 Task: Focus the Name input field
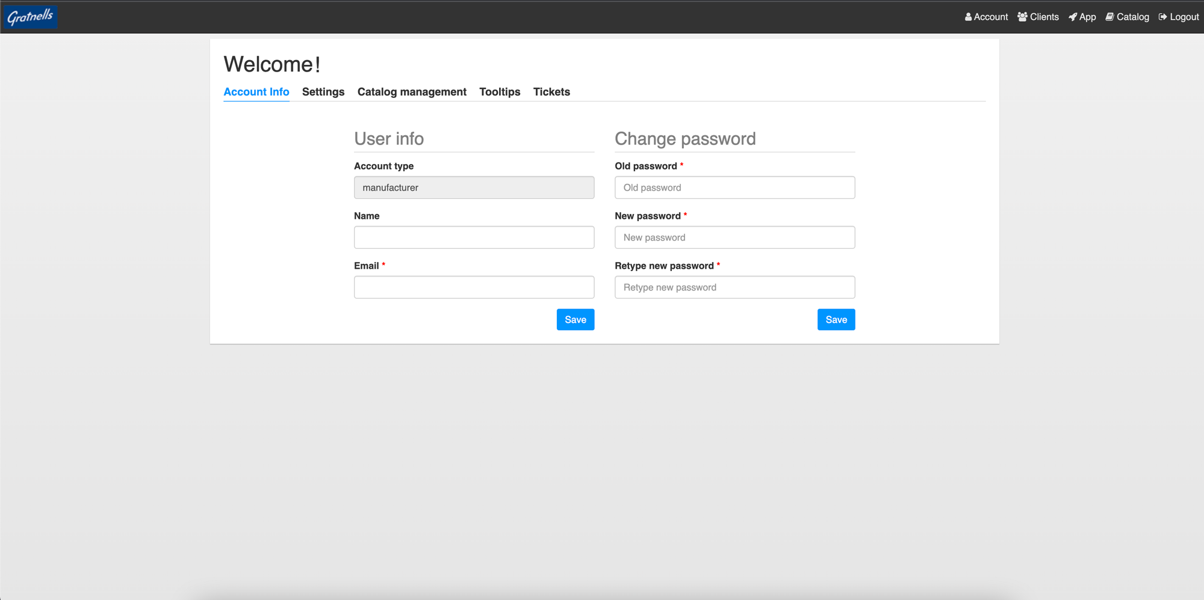point(474,237)
